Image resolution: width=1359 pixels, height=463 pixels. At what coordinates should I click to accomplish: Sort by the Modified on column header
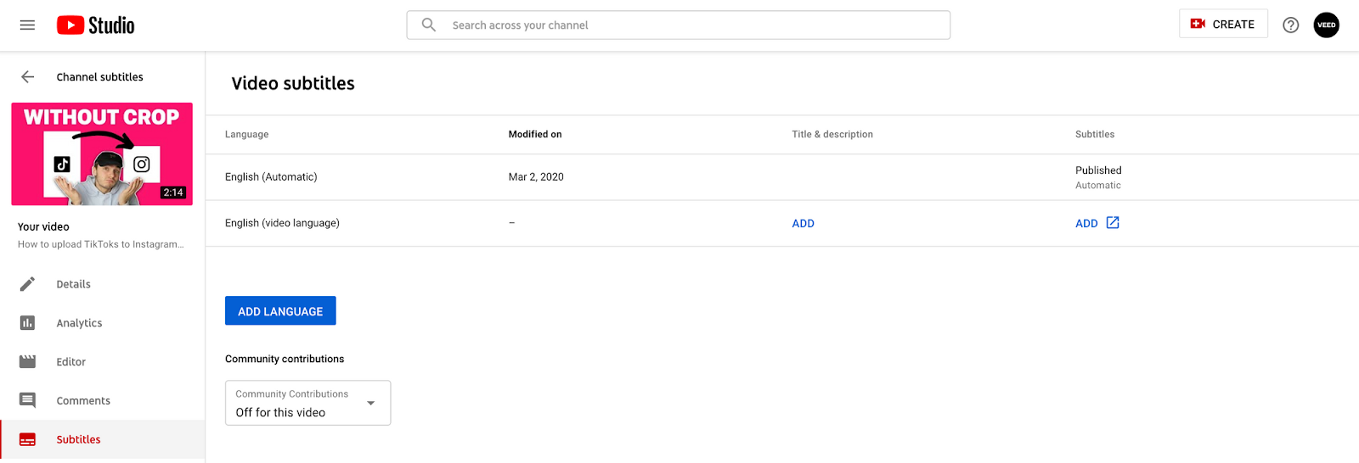[535, 134]
